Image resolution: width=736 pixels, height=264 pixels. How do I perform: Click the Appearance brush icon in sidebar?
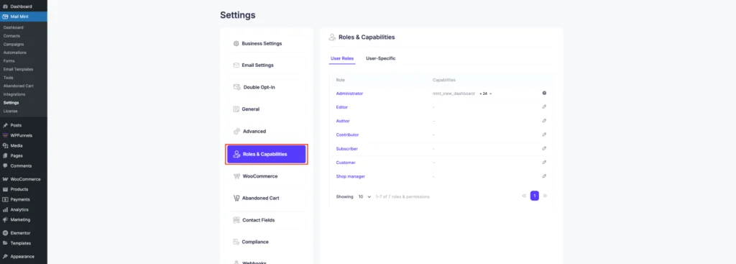coord(5,257)
